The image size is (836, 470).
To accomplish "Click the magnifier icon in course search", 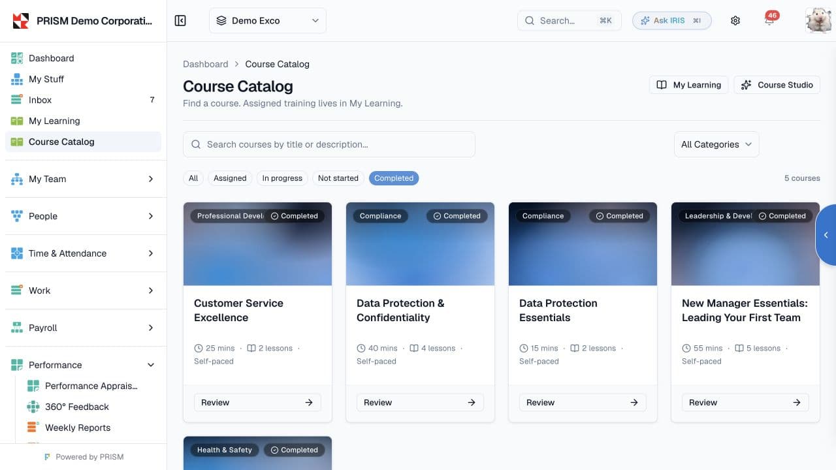I will pos(196,144).
